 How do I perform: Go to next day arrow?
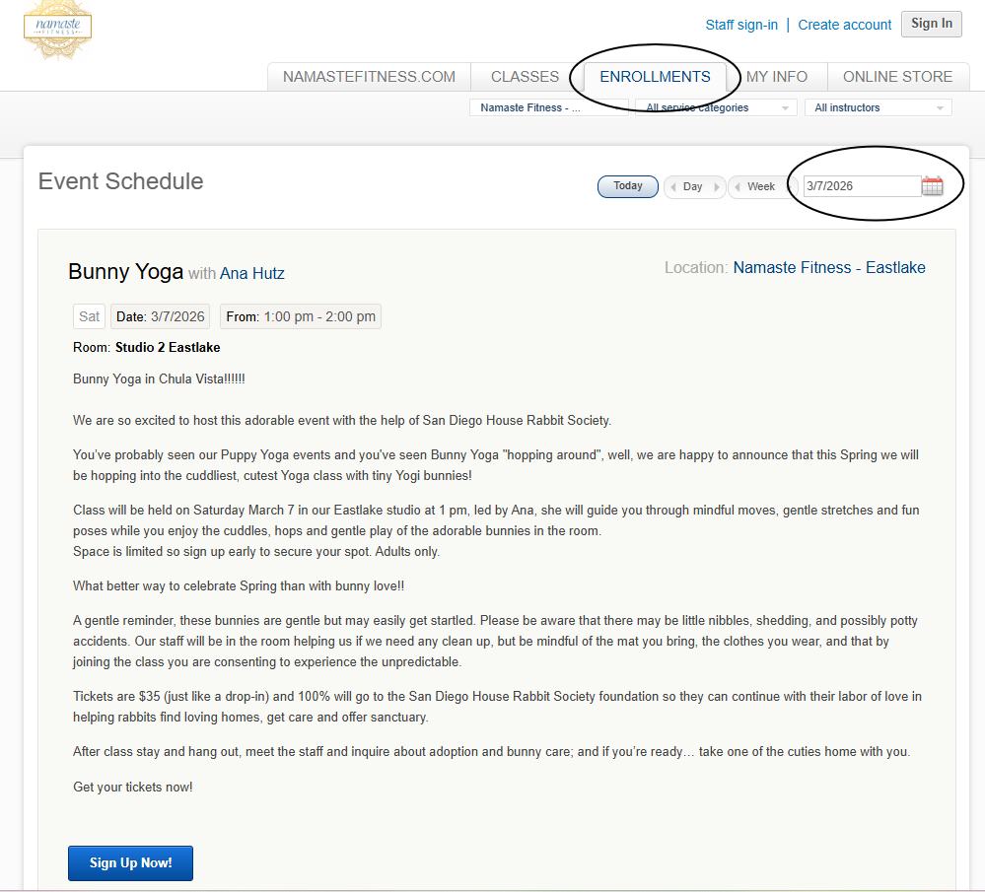coord(716,187)
